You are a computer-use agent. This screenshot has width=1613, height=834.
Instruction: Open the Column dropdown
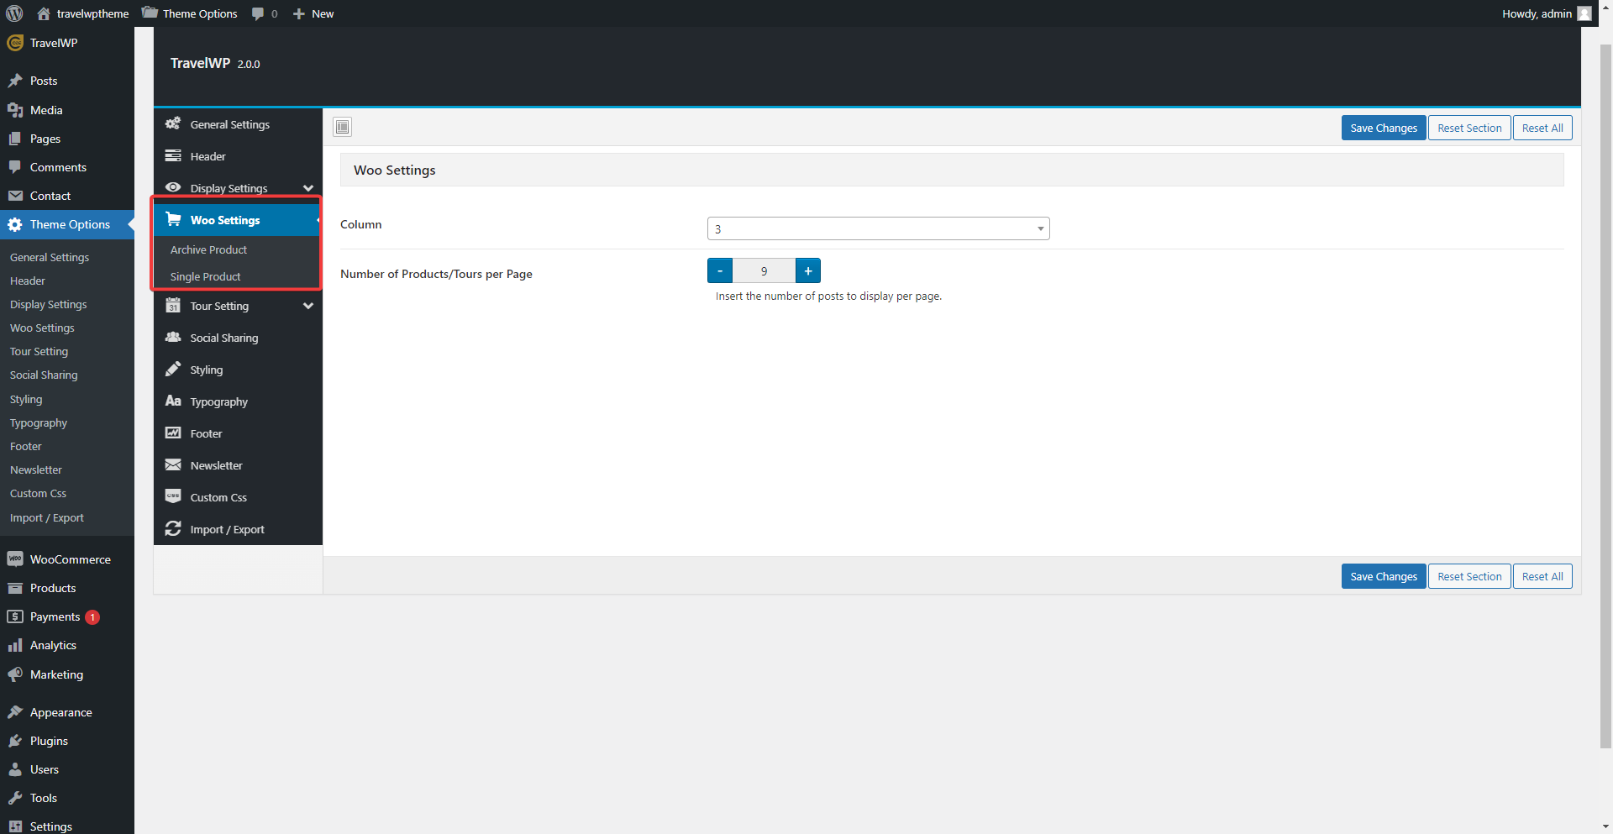point(878,228)
